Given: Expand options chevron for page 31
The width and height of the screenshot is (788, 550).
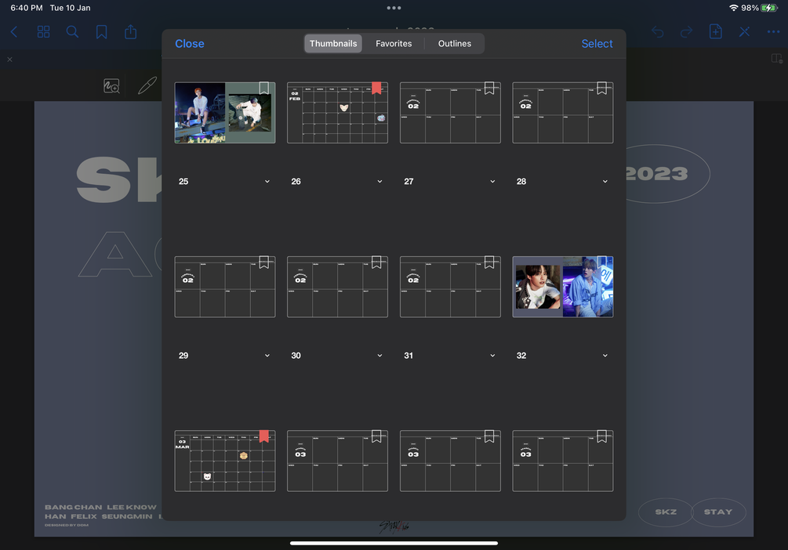Looking at the screenshot, I should [492, 356].
